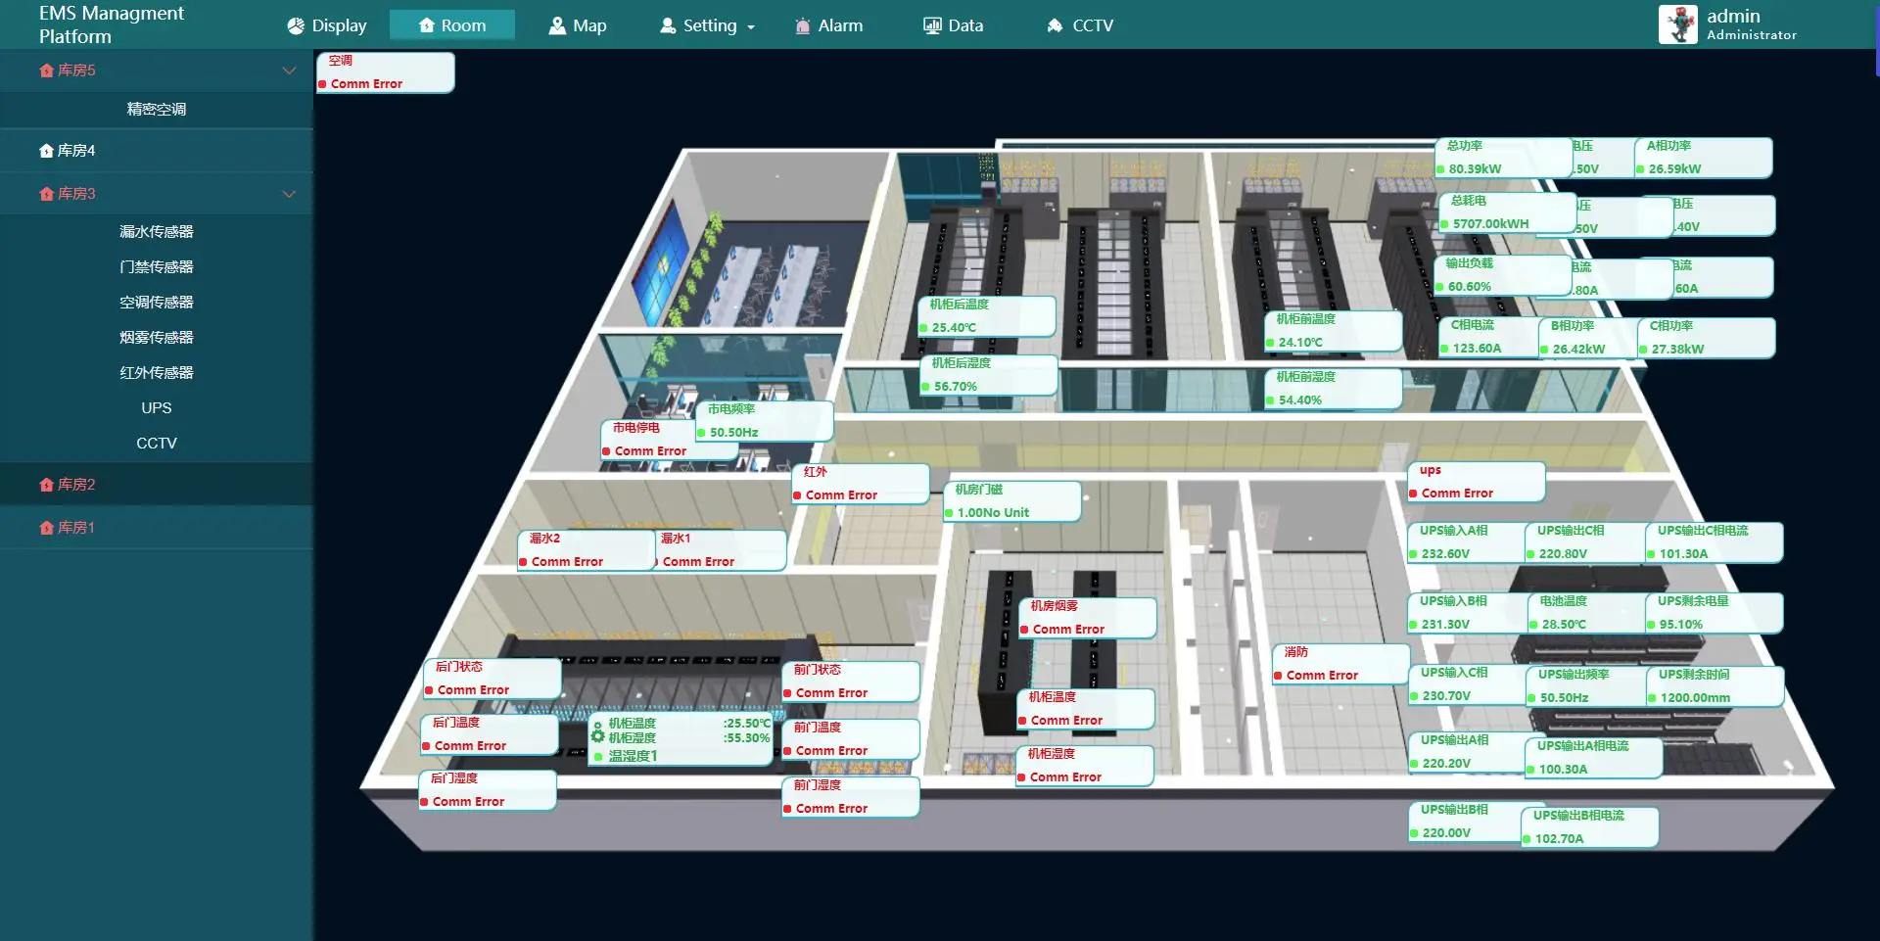Select the Display pie-chart icon in top navigation

point(296,24)
